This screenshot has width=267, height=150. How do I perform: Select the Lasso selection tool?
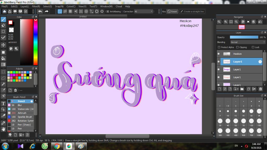point(3,78)
